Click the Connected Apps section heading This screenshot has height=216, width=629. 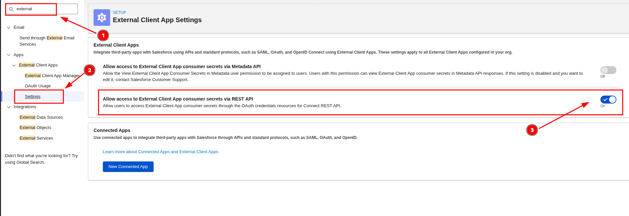point(112,130)
